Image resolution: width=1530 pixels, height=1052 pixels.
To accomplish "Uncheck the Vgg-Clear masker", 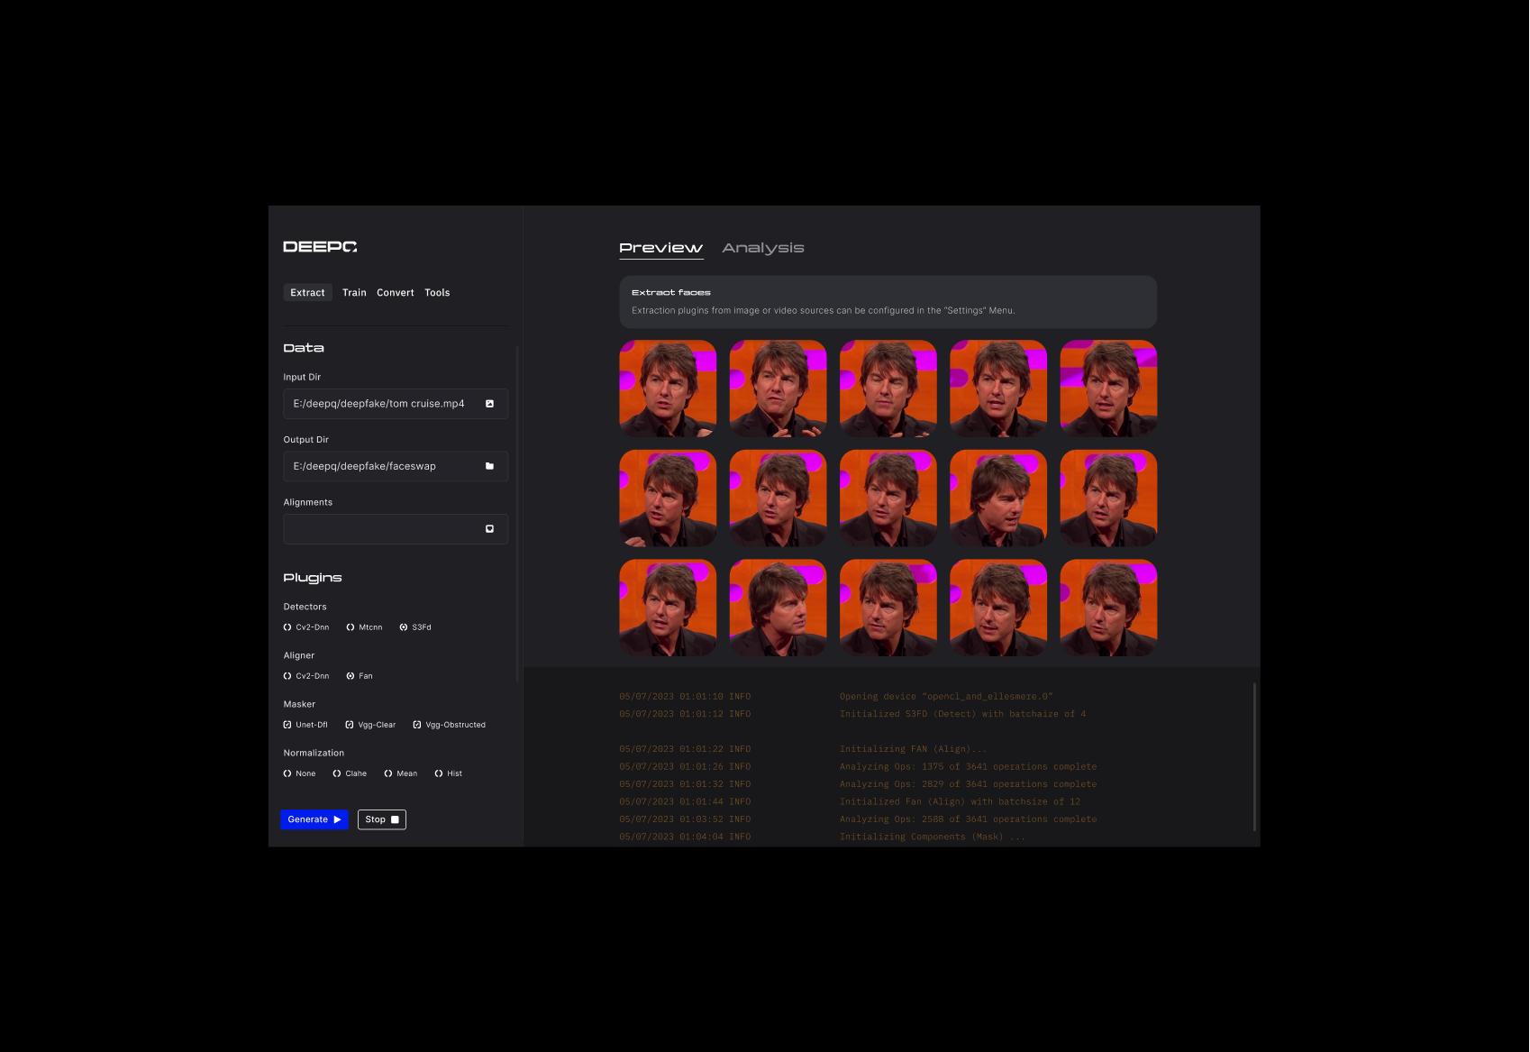I will [350, 725].
